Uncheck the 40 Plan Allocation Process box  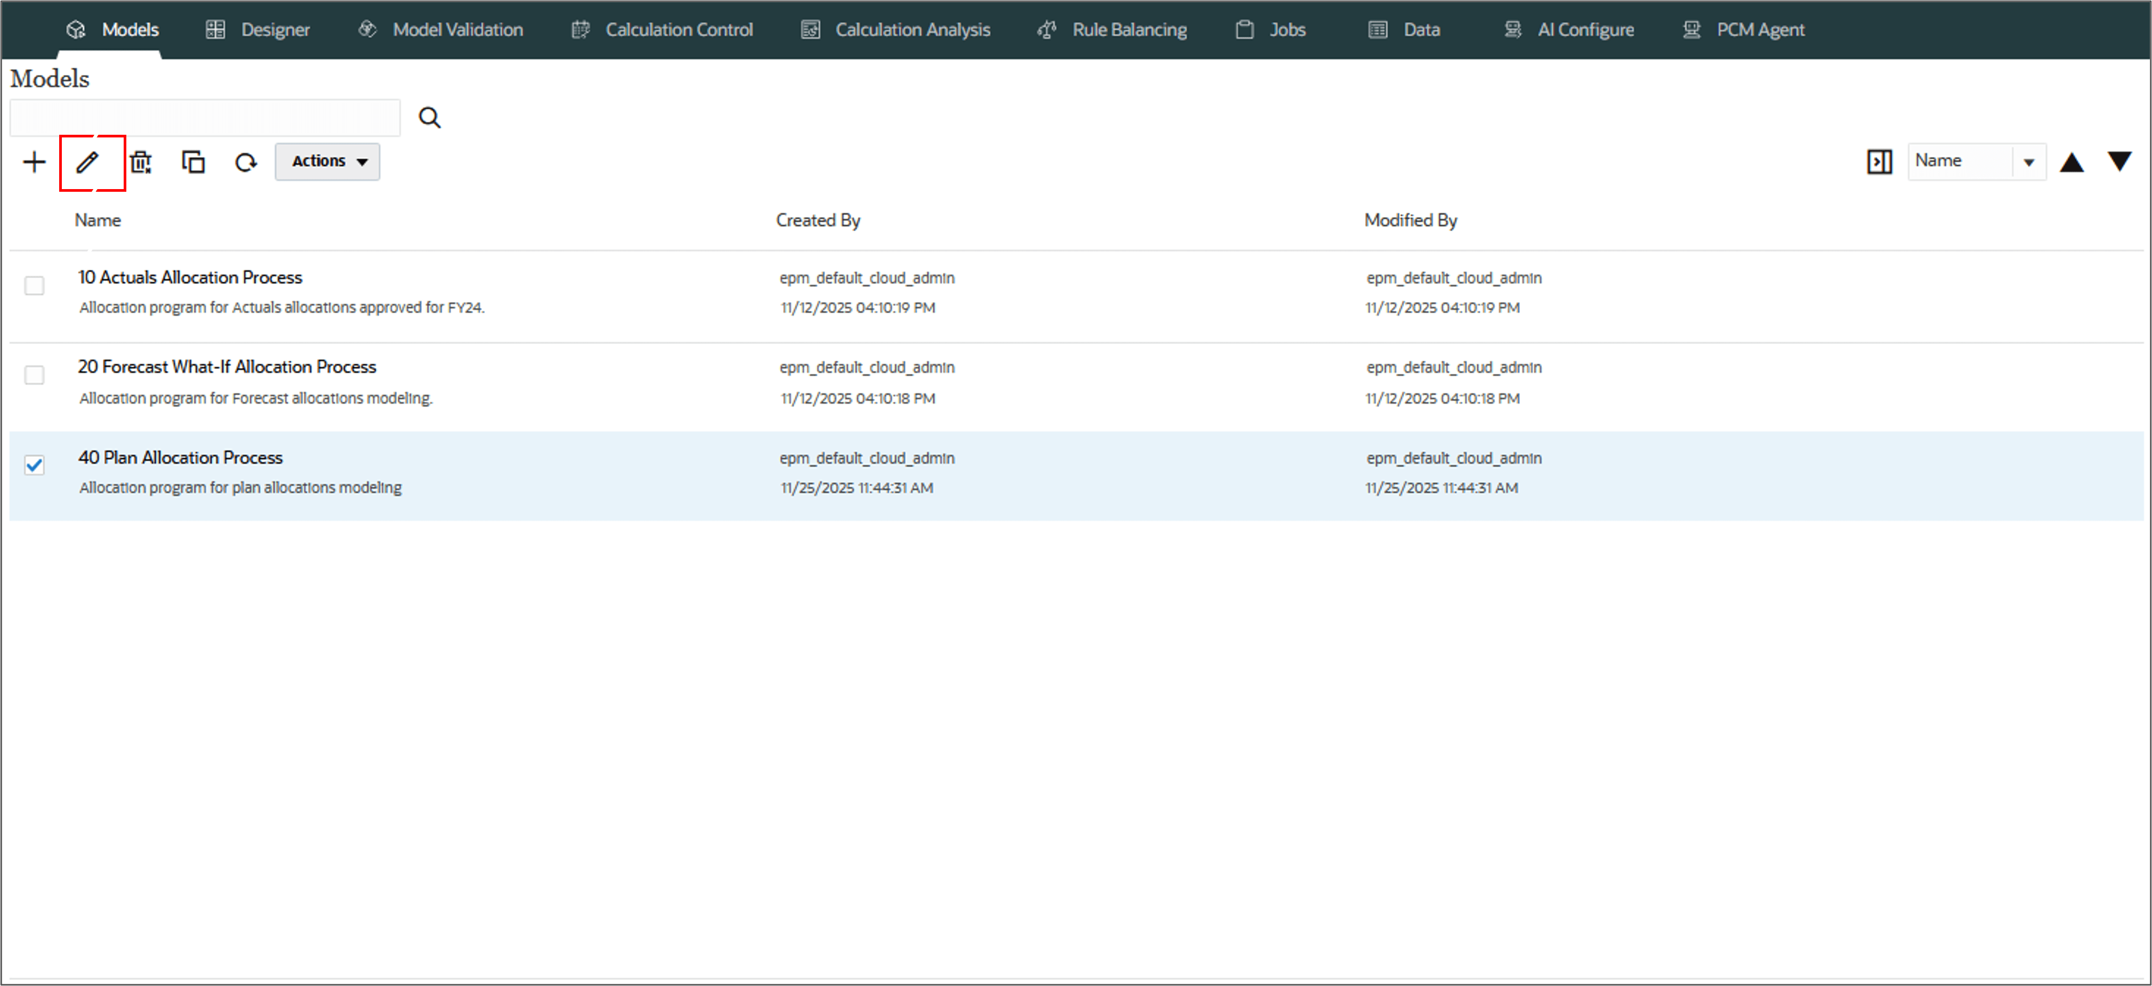[34, 465]
